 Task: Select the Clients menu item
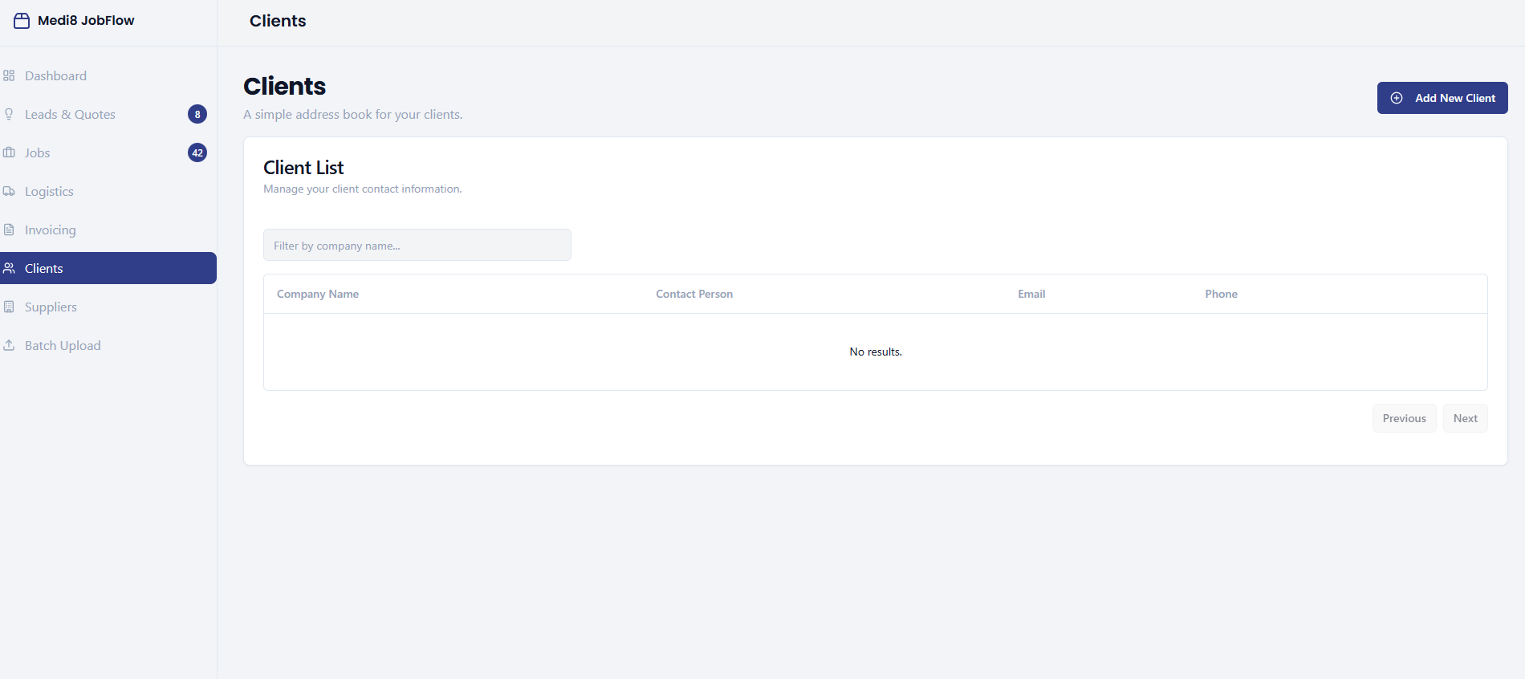point(108,268)
